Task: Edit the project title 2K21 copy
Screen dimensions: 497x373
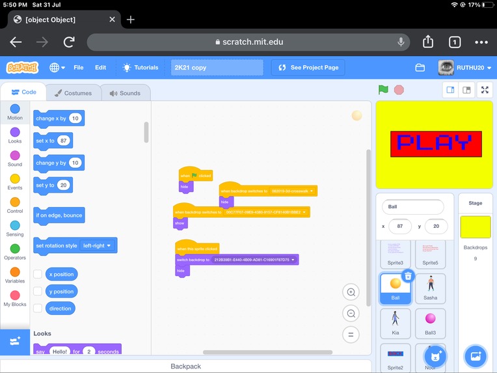Action: click(x=217, y=68)
